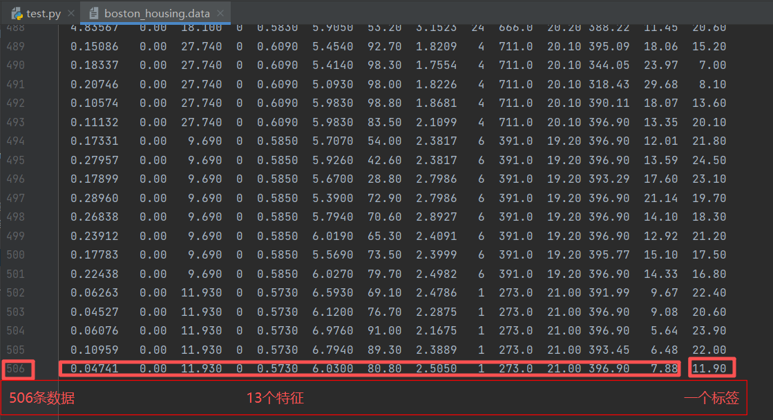
Task: Click the value 393.29 on line 496
Action: 609,179
